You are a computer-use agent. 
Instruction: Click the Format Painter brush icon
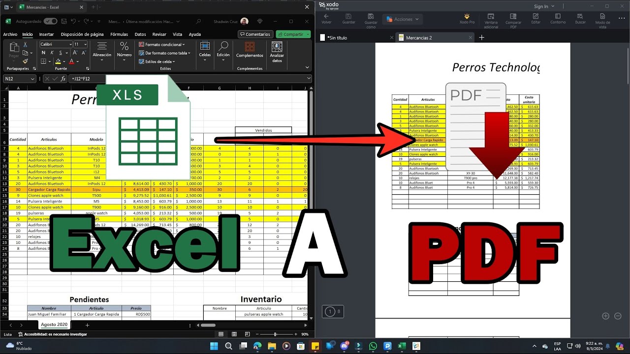26,61
